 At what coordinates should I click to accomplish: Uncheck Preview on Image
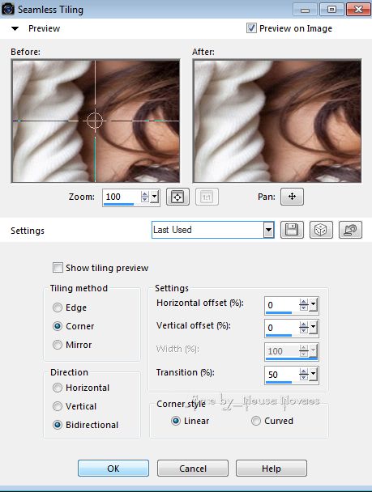pyautogui.click(x=251, y=28)
